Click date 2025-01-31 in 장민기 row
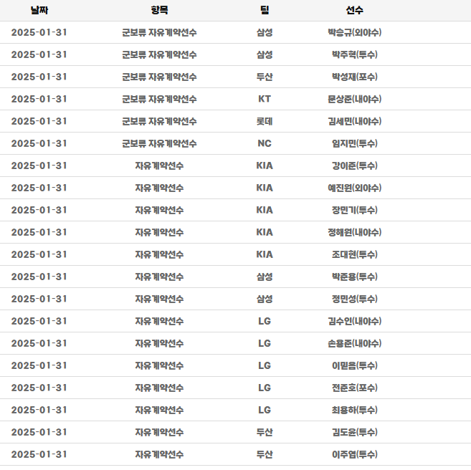 39,210
